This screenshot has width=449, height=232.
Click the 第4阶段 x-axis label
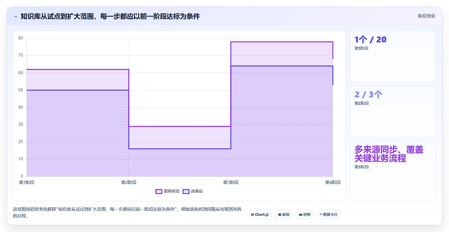pyautogui.click(x=333, y=182)
